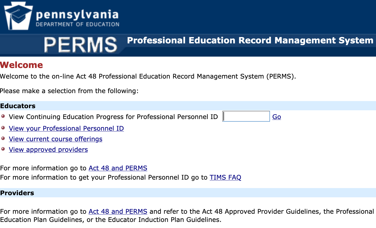
Task: Click the bullet beside View your Professional Personnel ID
Action: [x=3, y=128]
